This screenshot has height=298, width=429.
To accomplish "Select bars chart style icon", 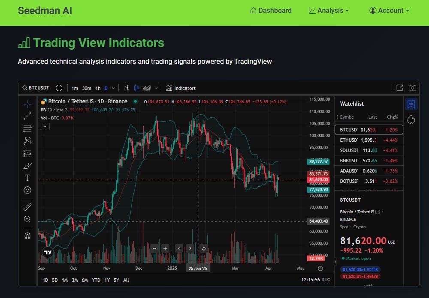I will [126, 88].
